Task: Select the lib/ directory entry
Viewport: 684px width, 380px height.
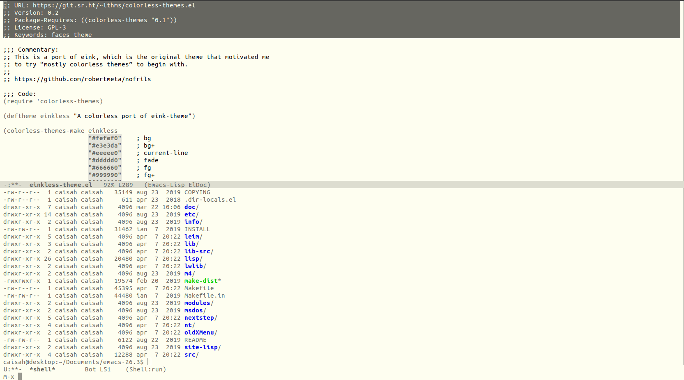Action: coord(191,244)
